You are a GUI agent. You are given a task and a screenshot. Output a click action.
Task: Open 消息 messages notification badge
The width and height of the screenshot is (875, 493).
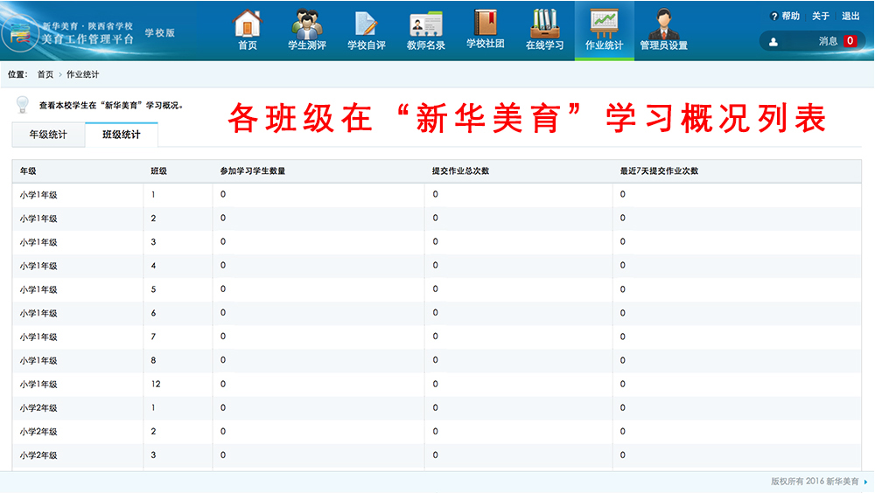(849, 41)
